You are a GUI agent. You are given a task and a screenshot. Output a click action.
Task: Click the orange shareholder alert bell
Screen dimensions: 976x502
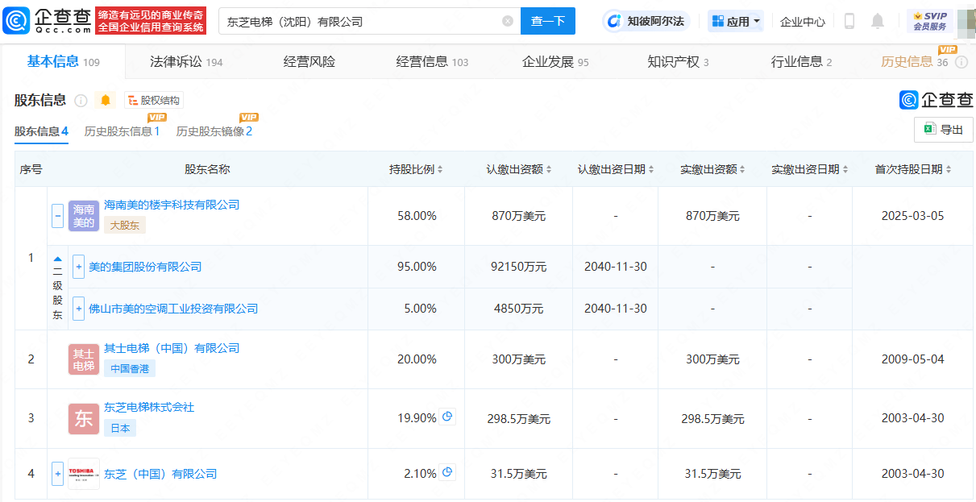point(106,100)
